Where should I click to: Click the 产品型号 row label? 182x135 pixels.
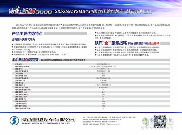(x=18, y=64)
